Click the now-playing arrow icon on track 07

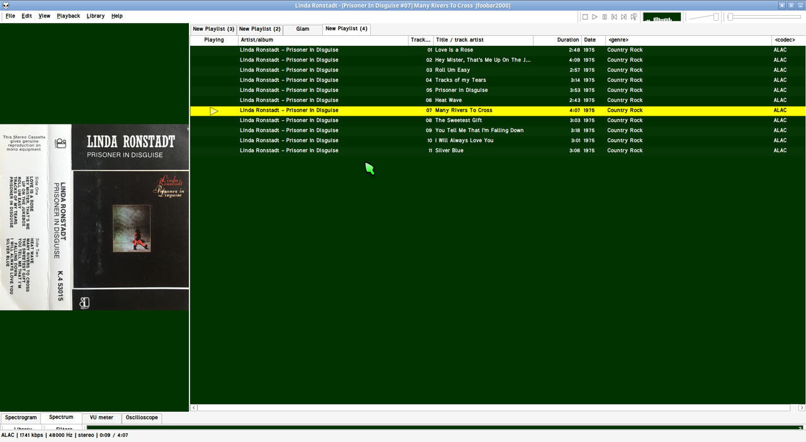coord(214,111)
